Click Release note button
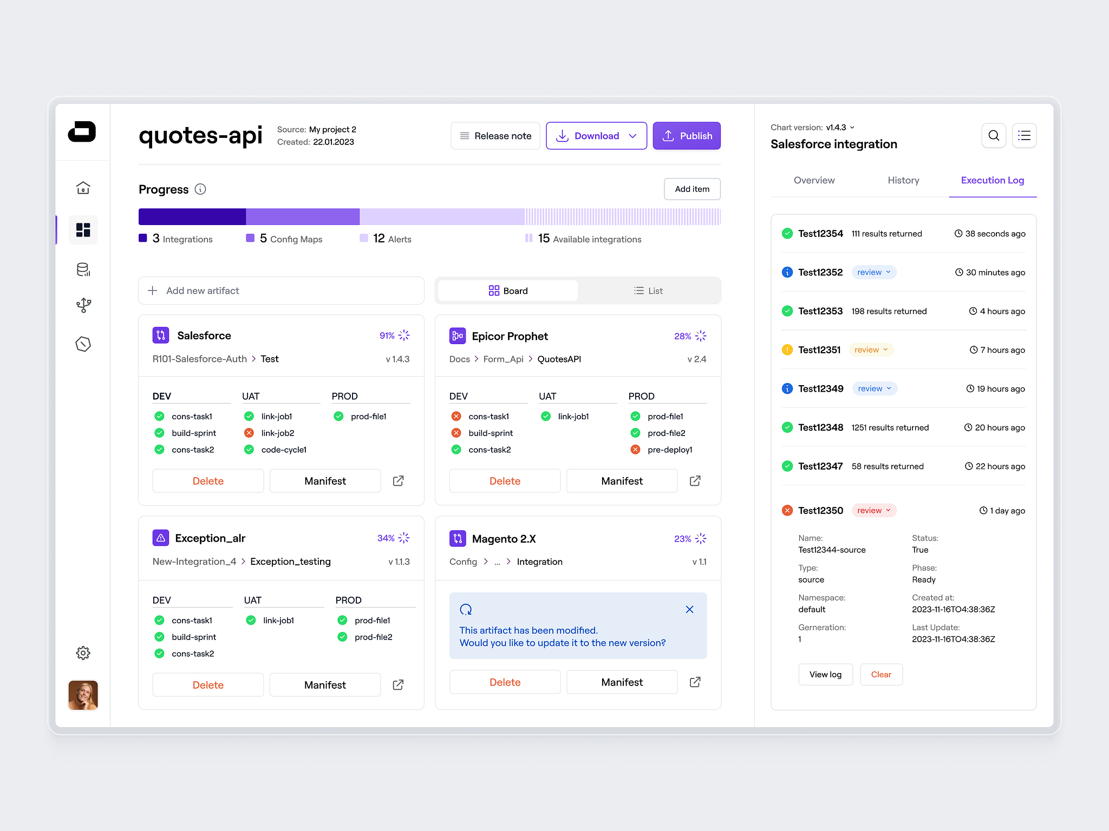The image size is (1109, 831). (495, 136)
